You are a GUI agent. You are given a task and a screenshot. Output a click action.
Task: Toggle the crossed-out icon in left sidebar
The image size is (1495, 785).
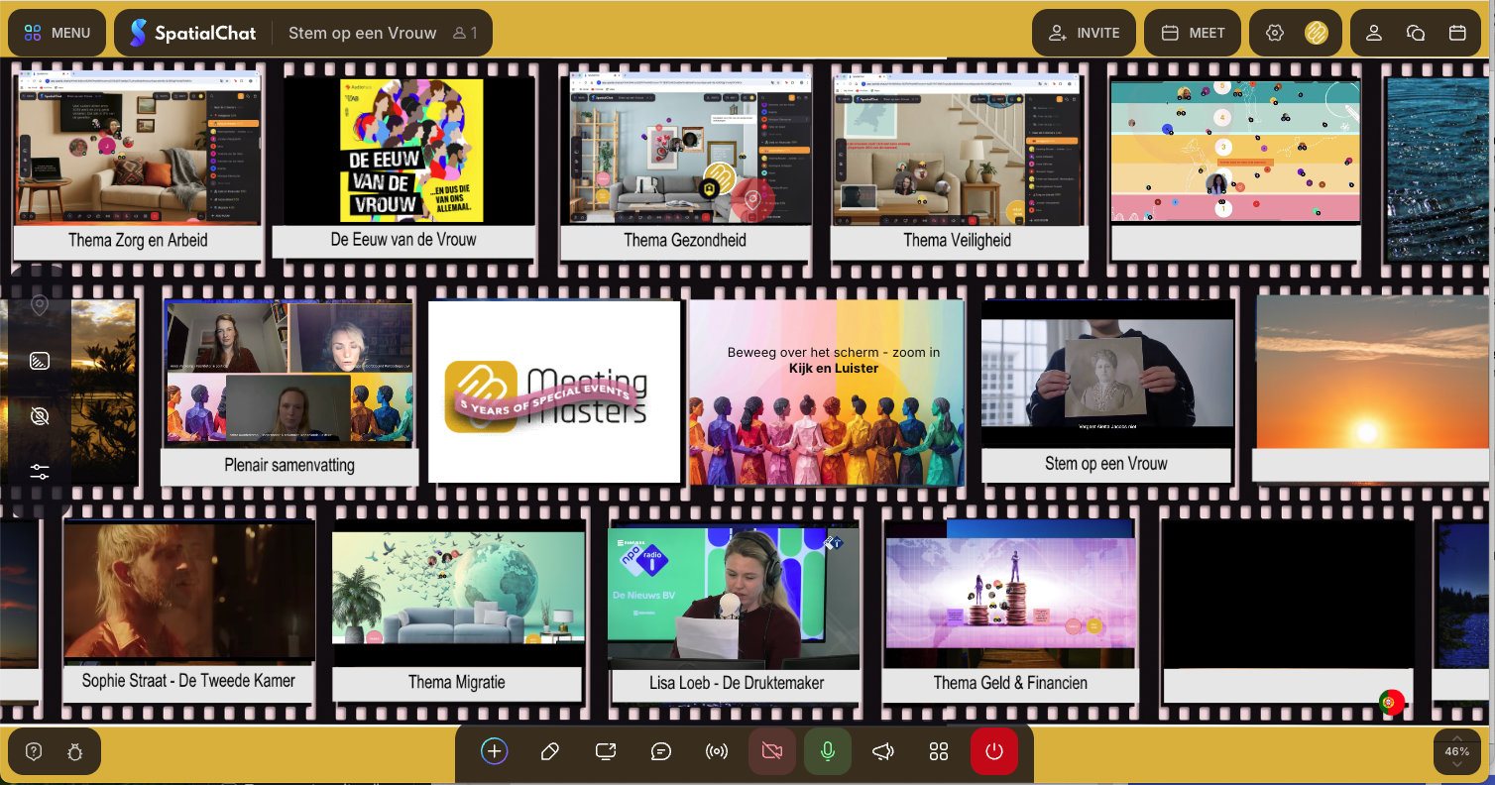pyautogui.click(x=40, y=416)
